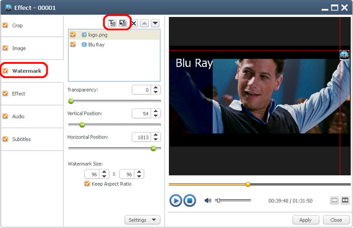353x228 pixels.
Task: Maximize the Effect window
Action: click(x=334, y=8)
